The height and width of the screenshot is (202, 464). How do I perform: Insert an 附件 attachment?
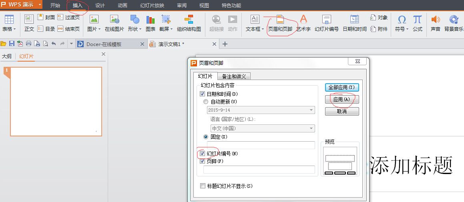click(379, 29)
